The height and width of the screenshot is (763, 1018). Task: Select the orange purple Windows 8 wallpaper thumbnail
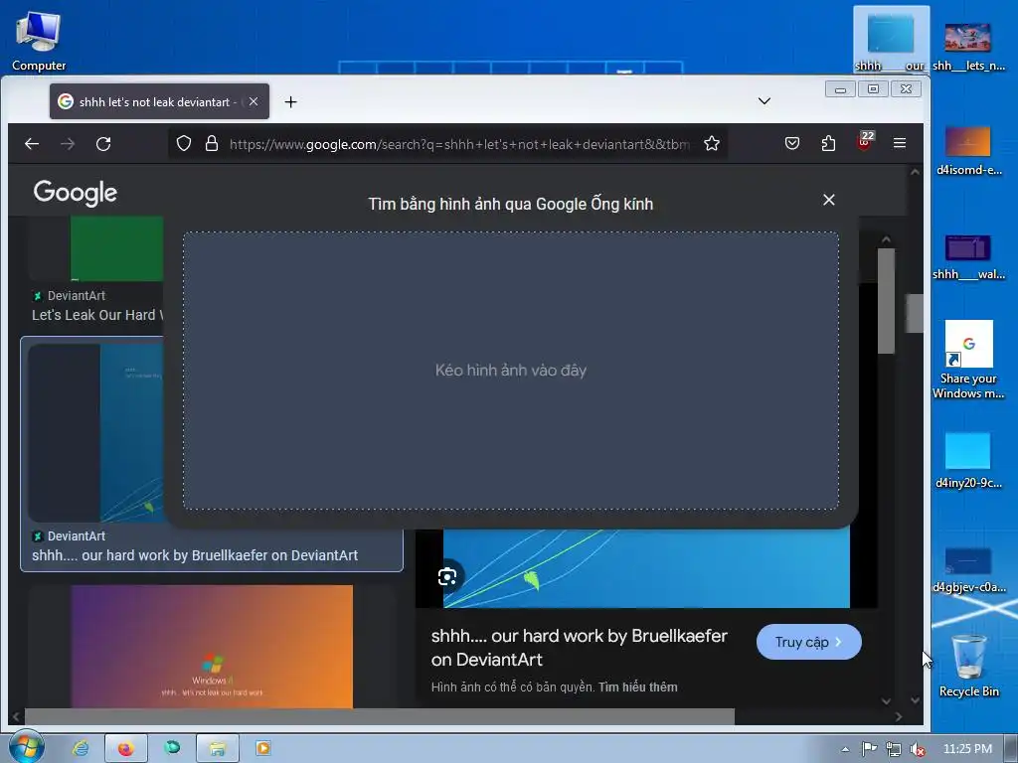click(212, 647)
